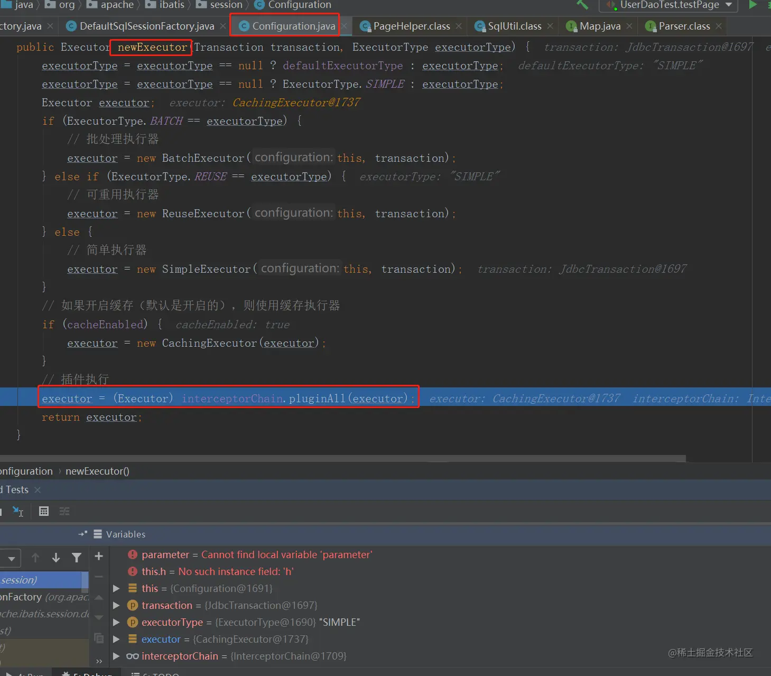Click the green Build hammer icon

click(x=582, y=5)
